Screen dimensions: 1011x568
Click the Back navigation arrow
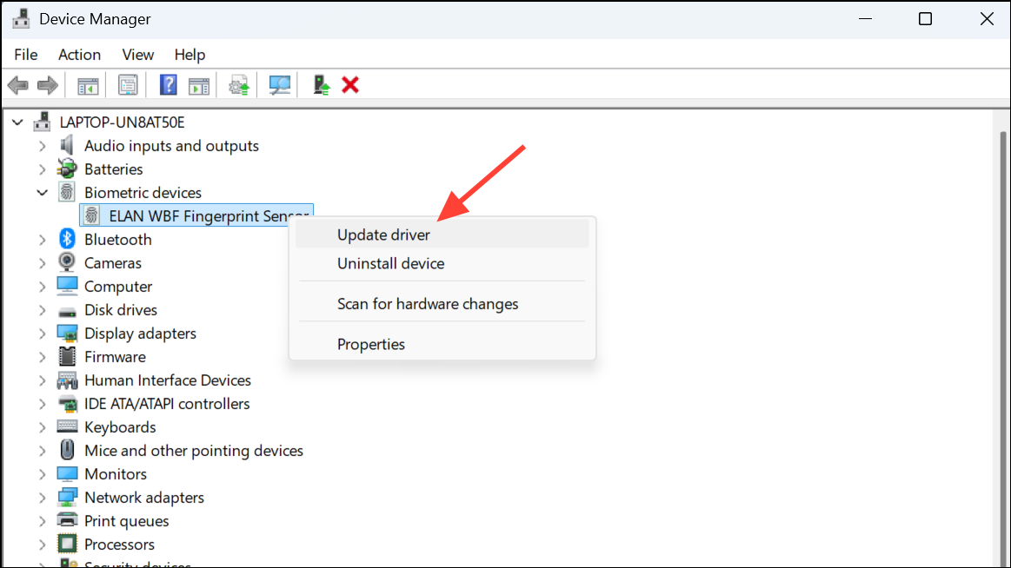tap(17, 84)
